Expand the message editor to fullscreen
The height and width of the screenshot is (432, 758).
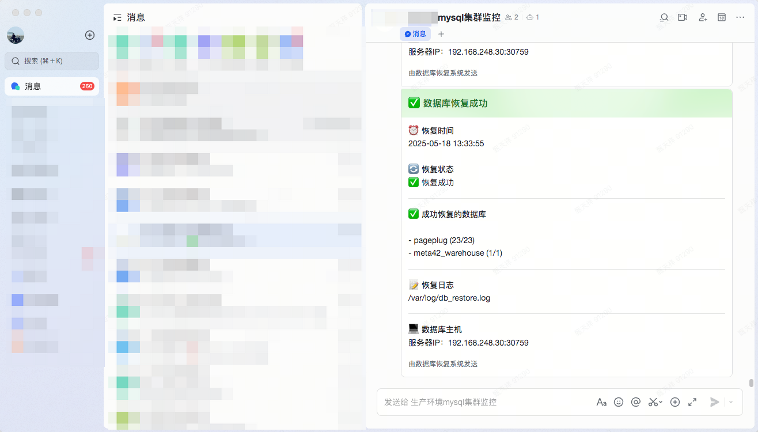(x=692, y=401)
